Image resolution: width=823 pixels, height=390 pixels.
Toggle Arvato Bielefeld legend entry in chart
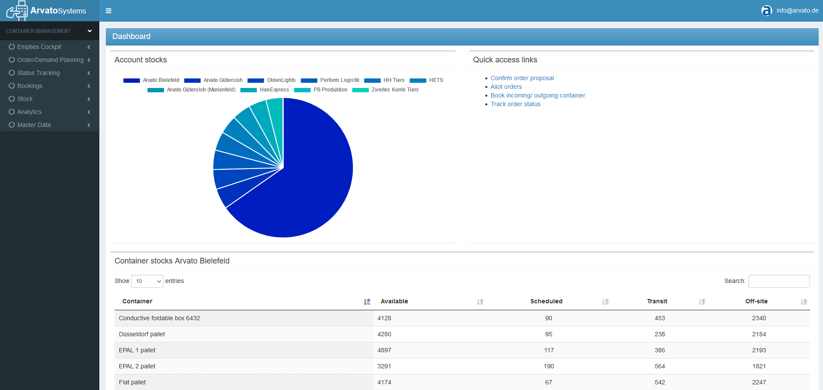click(151, 80)
